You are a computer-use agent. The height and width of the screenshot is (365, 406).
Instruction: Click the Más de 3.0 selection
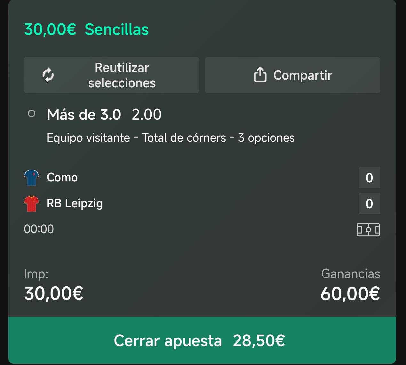[x=84, y=115]
